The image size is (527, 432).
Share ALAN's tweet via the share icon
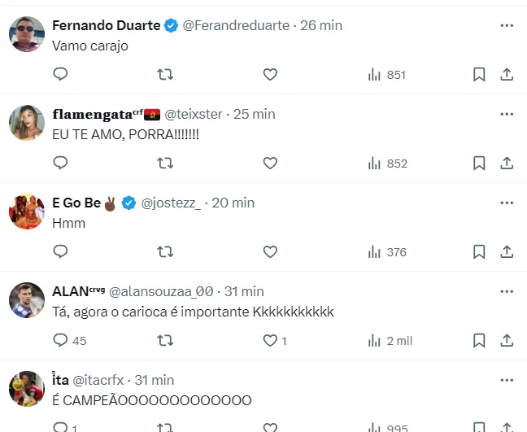(506, 340)
